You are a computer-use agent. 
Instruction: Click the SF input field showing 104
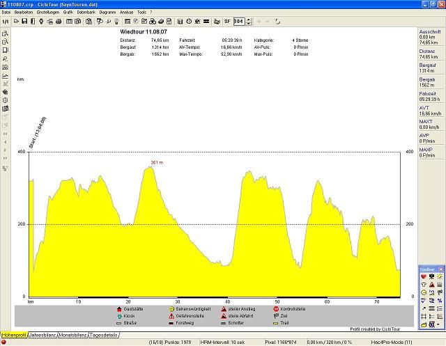coord(239,22)
